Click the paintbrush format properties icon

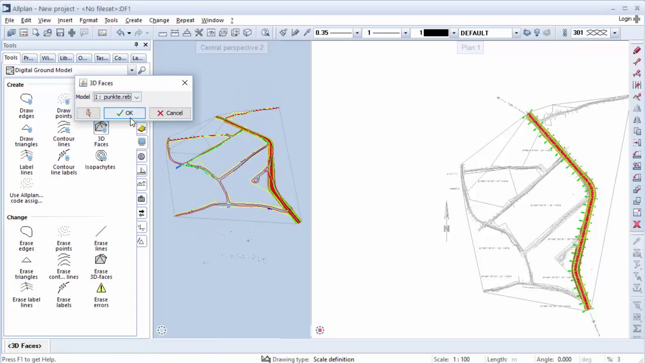coord(283,33)
